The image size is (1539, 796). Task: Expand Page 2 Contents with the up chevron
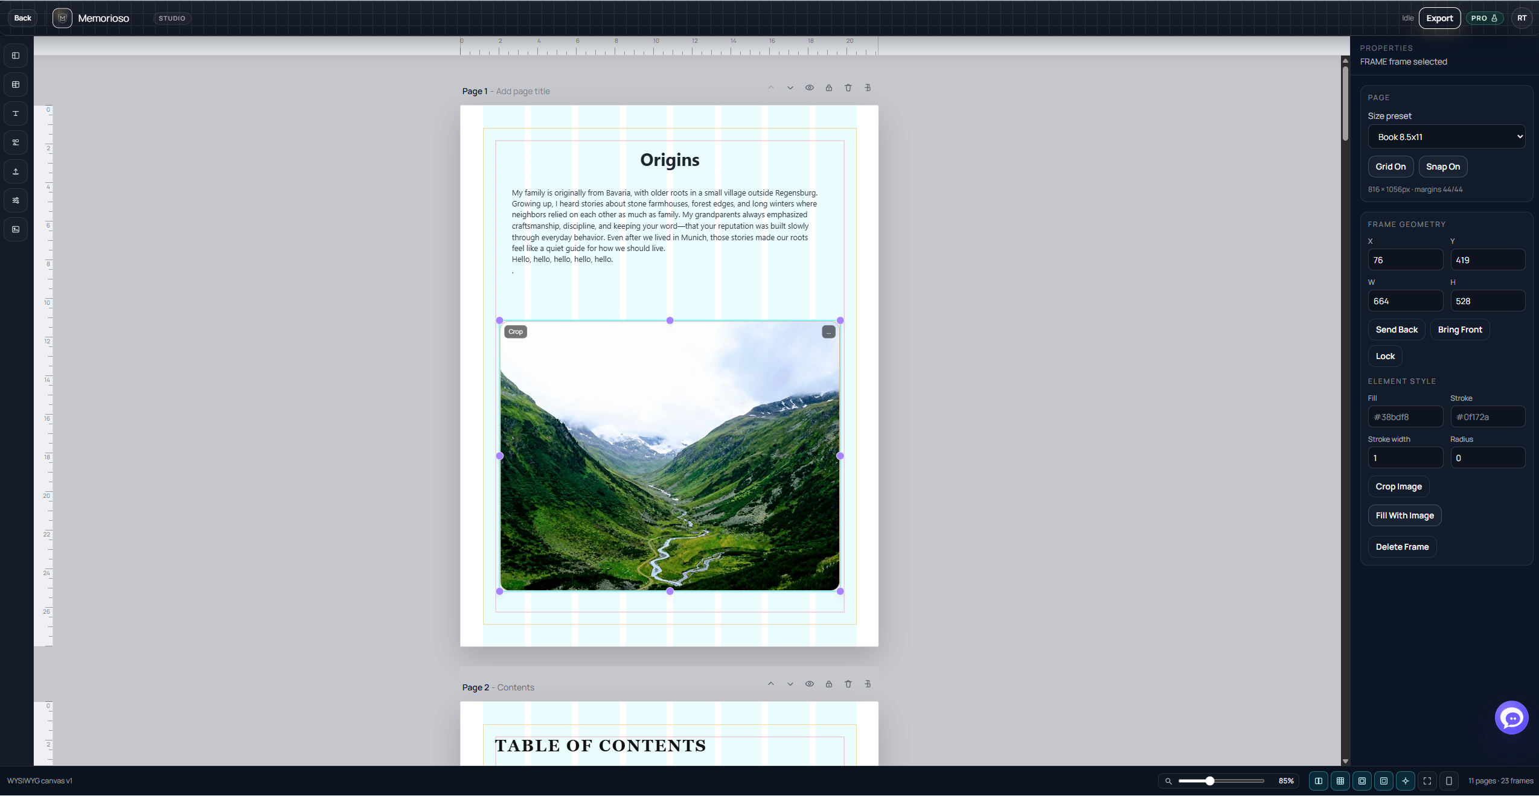[x=770, y=684]
